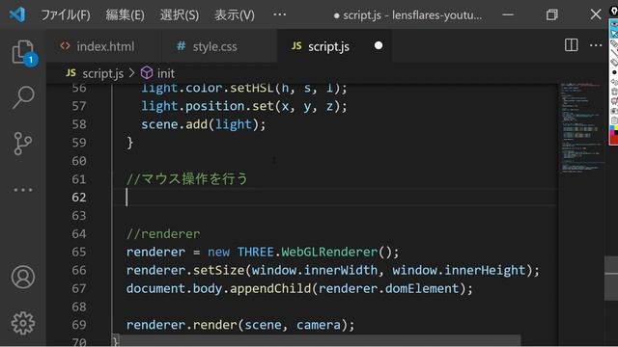Image resolution: width=618 pixels, height=347 pixels.
Task: Click line number 60 in gutter
Action: point(79,161)
